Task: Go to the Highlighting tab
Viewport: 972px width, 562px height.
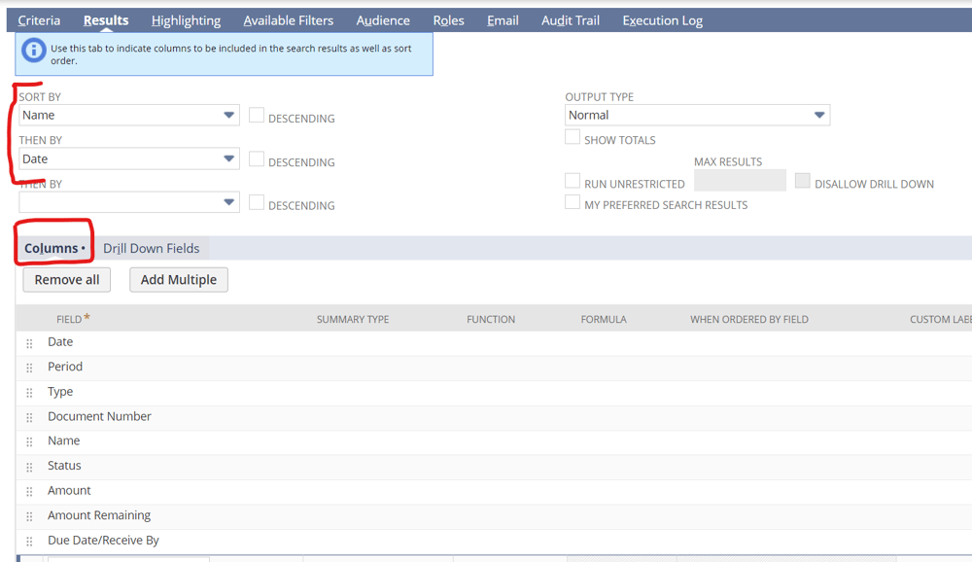Action: (186, 19)
